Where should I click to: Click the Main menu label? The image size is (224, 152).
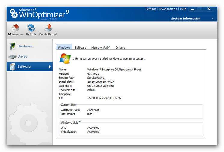(x=15, y=34)
